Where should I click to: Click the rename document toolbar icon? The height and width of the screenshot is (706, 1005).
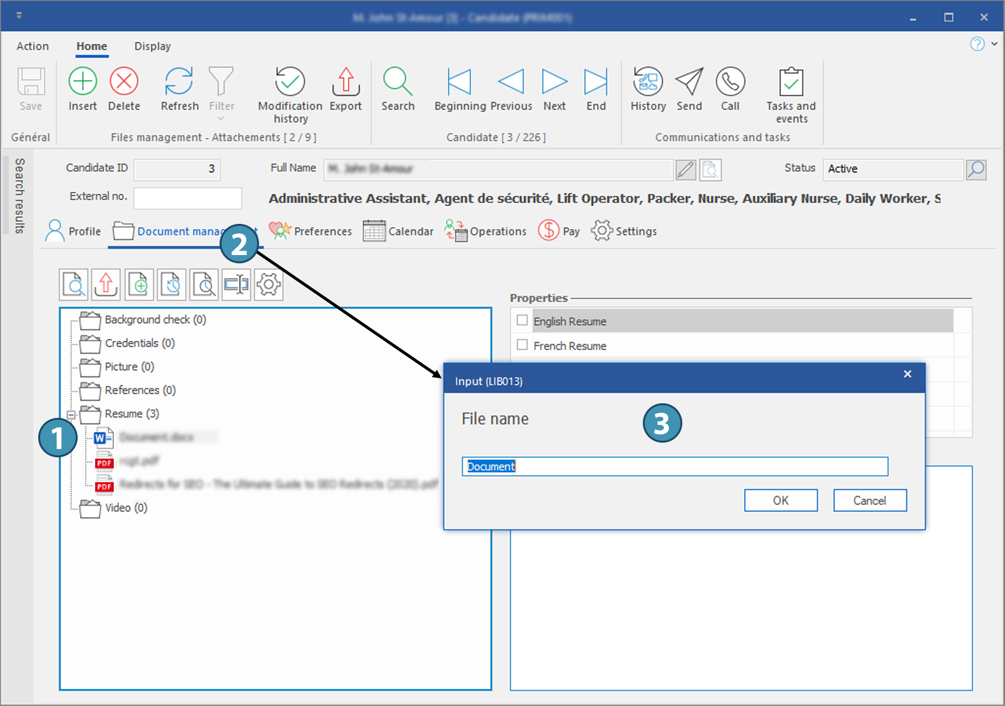(236, 284)
